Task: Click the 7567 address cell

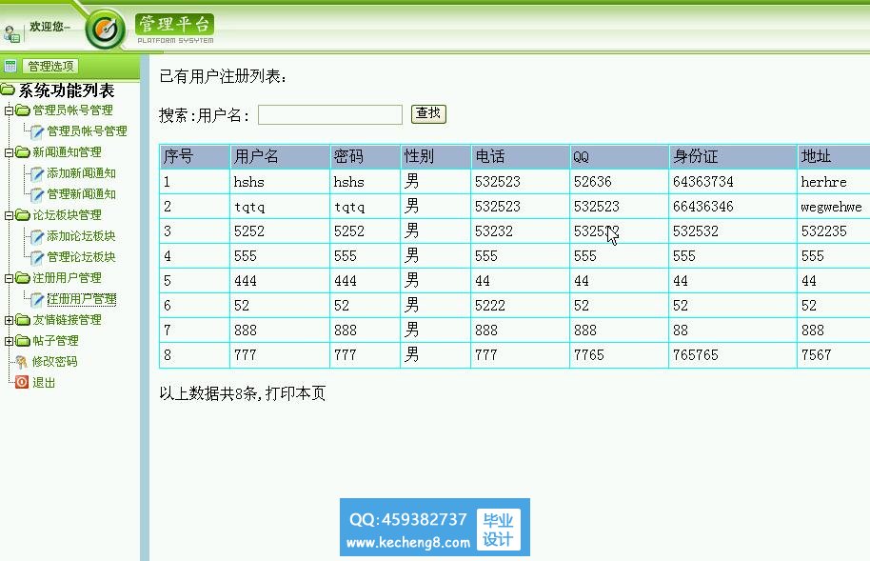Action: click(834, 355)
